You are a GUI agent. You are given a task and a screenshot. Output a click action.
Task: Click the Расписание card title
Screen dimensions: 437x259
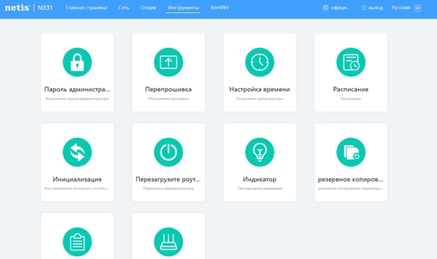(x=351, y=89)
